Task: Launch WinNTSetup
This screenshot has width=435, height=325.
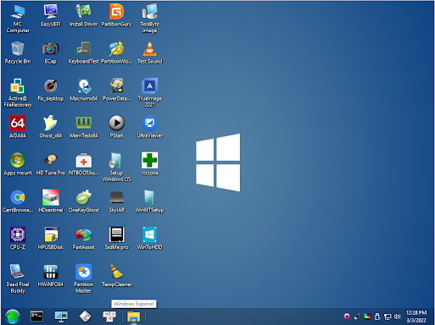Action: tap(149, 201)
